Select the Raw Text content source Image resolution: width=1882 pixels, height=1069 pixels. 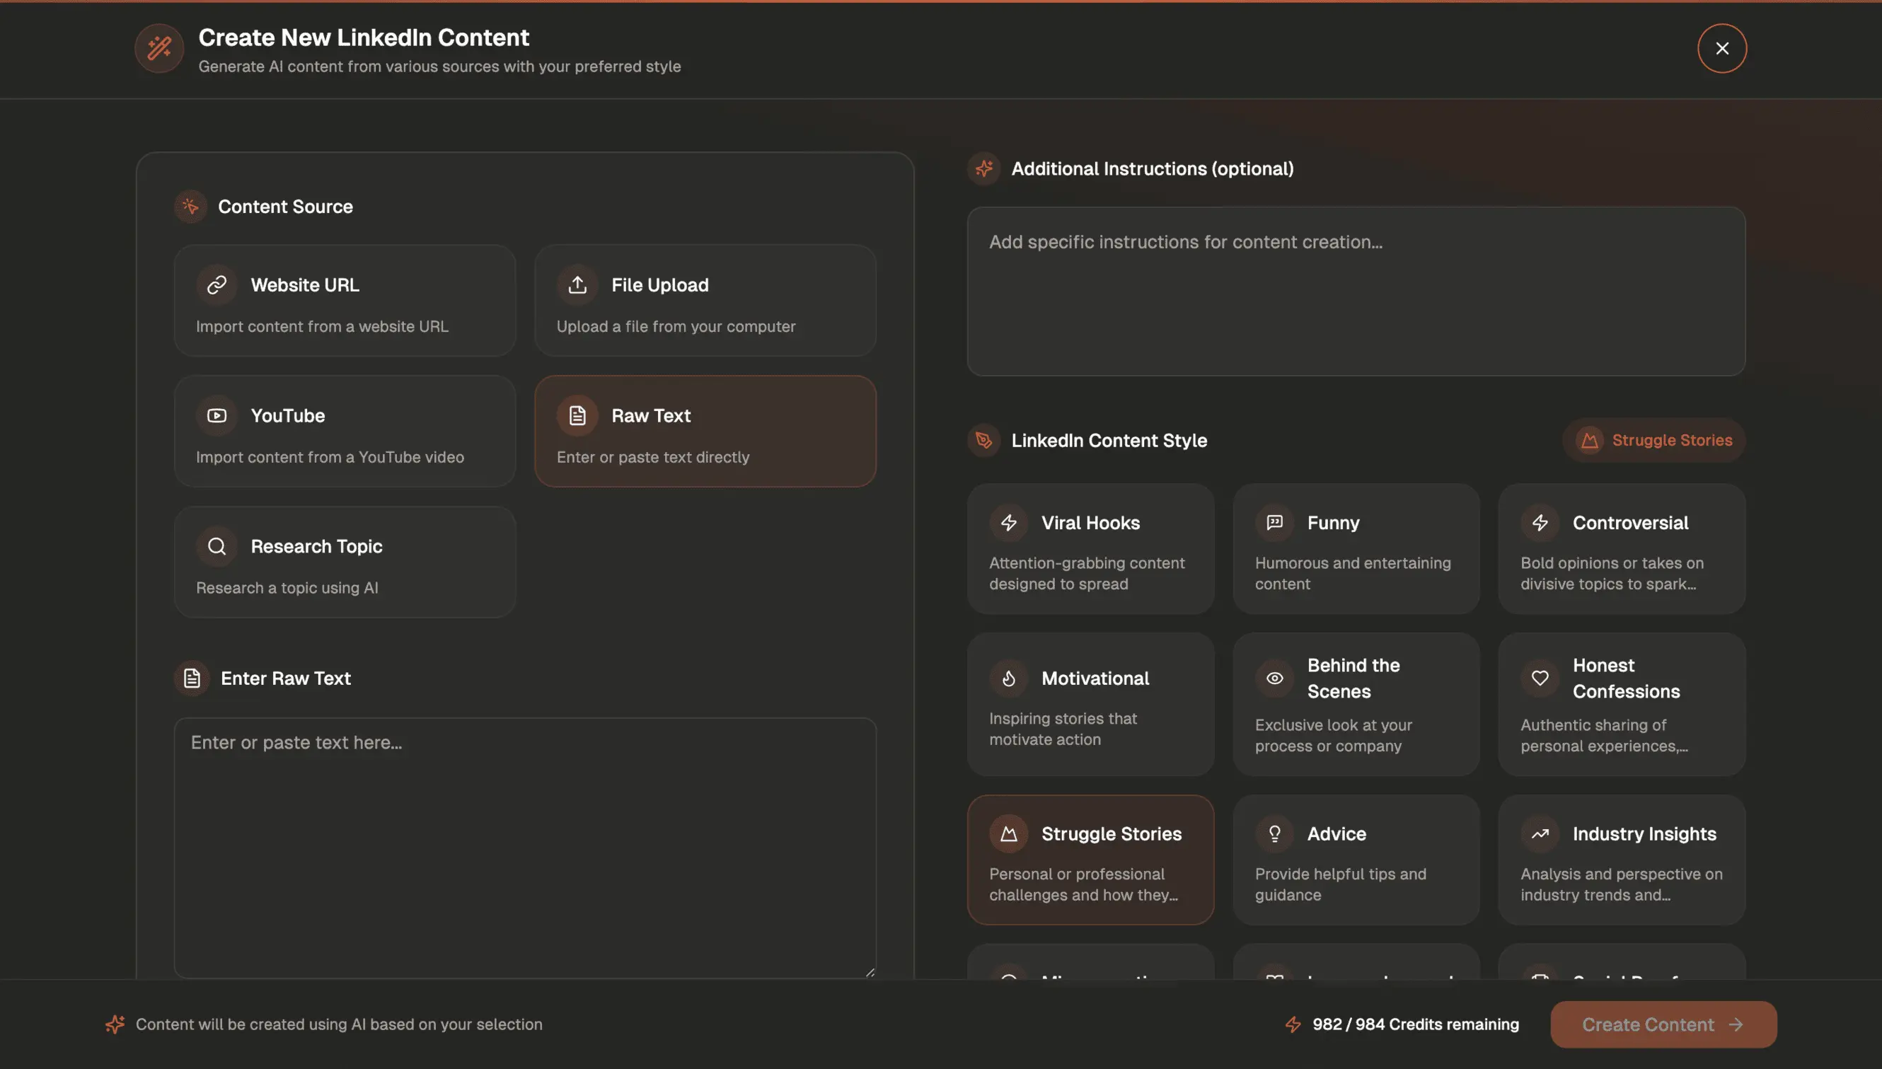point(705,432)
